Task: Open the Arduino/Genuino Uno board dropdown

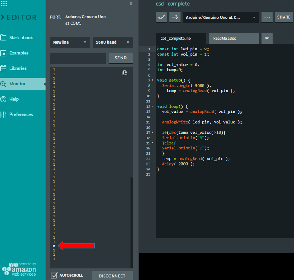Action: pyautogui.click(x=221, y=17)
